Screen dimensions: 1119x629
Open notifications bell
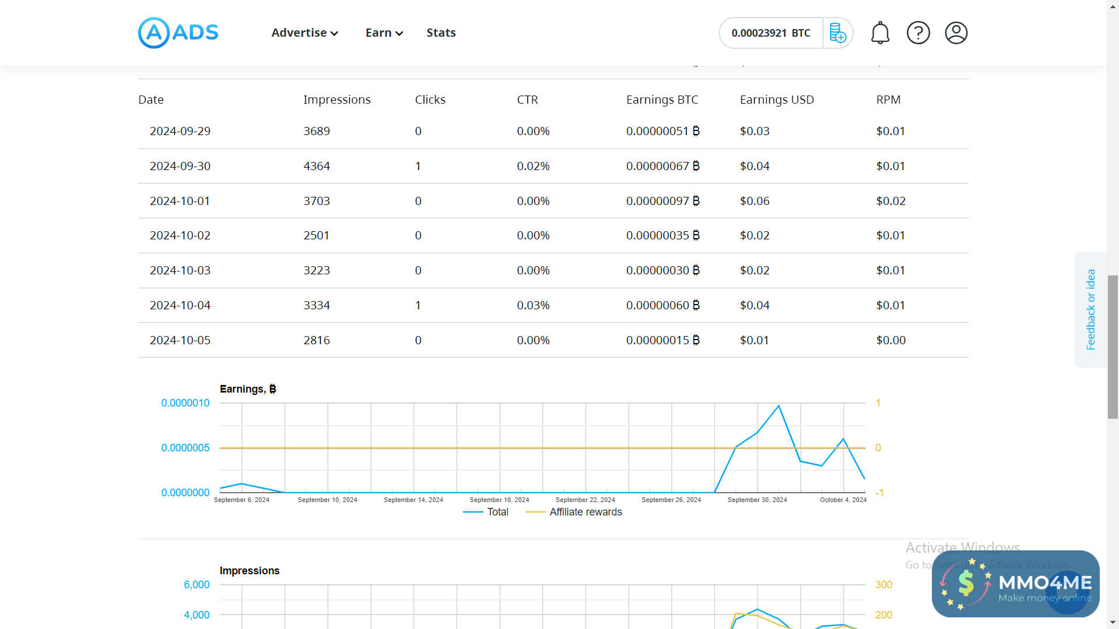(880, 33)
